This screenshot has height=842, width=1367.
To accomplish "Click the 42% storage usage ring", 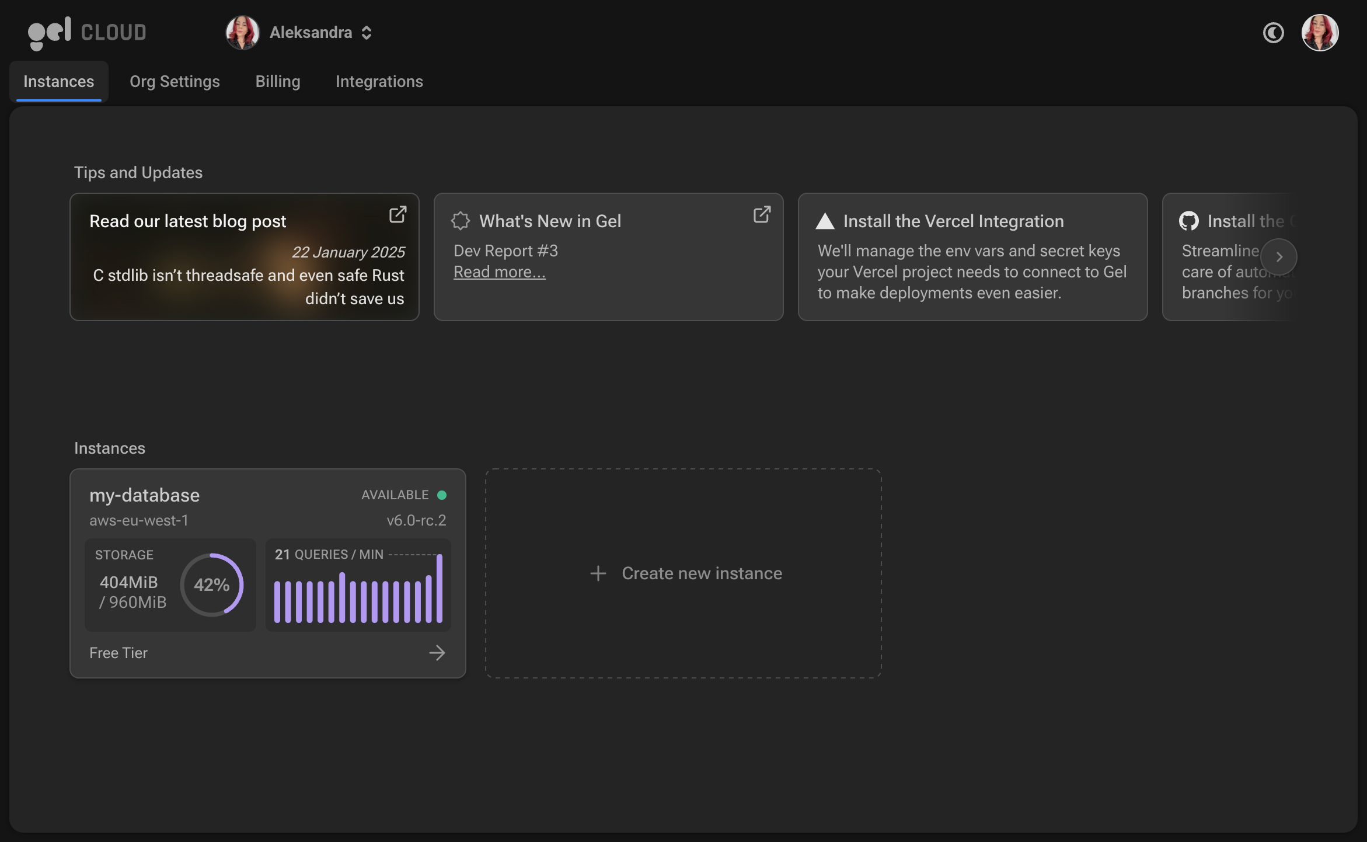I will [212, 584].
